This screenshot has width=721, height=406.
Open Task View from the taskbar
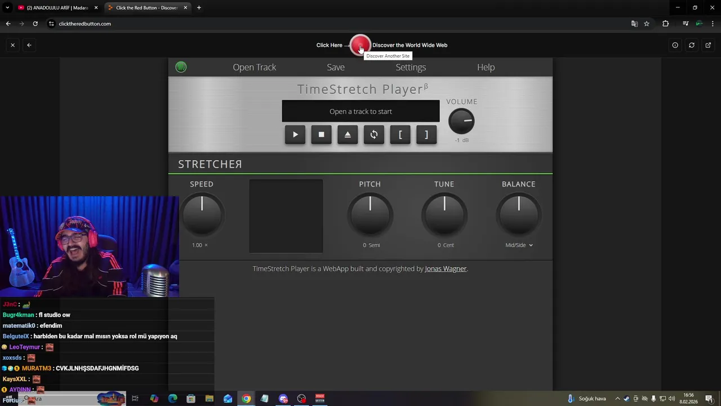(135, 399)
